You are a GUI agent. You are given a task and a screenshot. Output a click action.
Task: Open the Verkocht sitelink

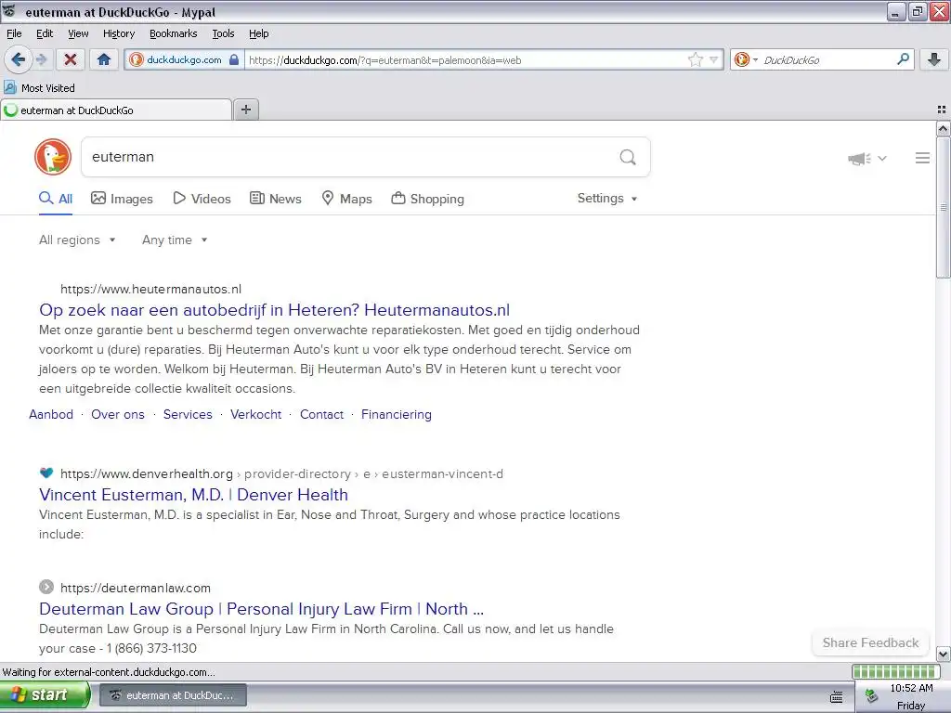(256, 414)
